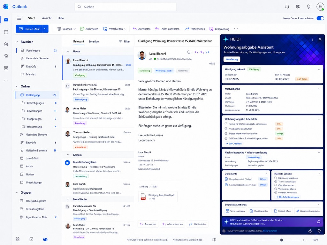Screen dimensions: 327x245
Task: Click thumbs up feedback in HEIDI
Action: pyautogui.click(x=310, y=231)
